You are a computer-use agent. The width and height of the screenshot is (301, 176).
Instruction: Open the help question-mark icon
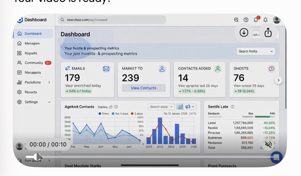click(246, 20)
